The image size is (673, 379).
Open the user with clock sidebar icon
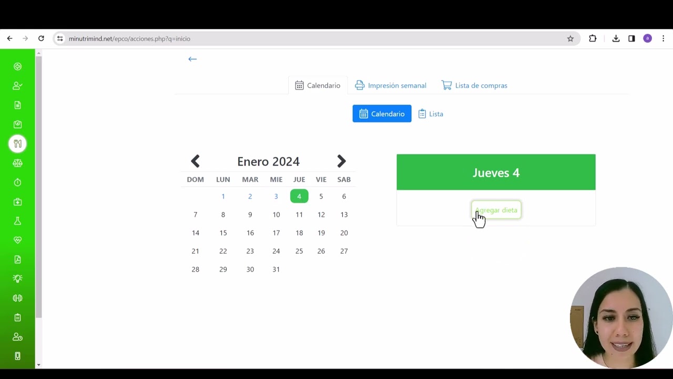tap(17, 337)
